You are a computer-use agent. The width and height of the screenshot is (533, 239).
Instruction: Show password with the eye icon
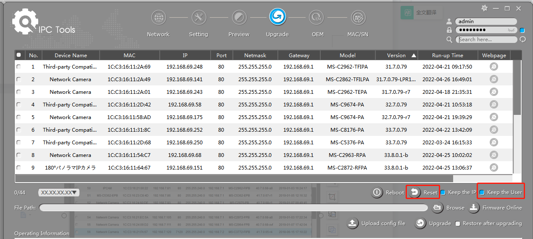[512, 30]
